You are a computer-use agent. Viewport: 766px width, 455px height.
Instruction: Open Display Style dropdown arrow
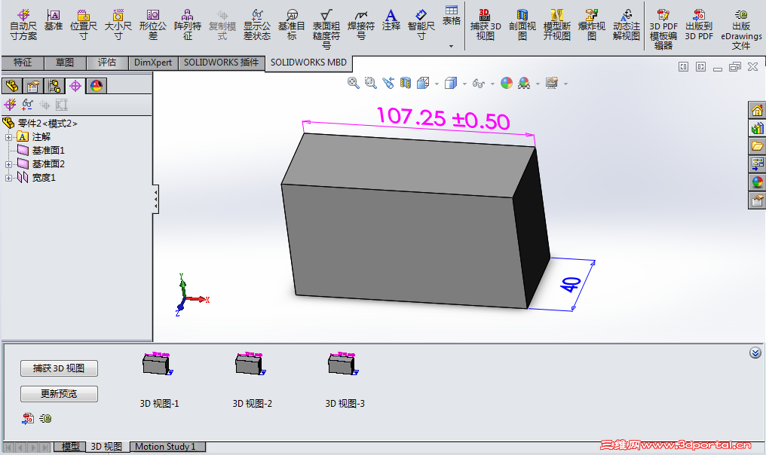(x=464, y=84)
